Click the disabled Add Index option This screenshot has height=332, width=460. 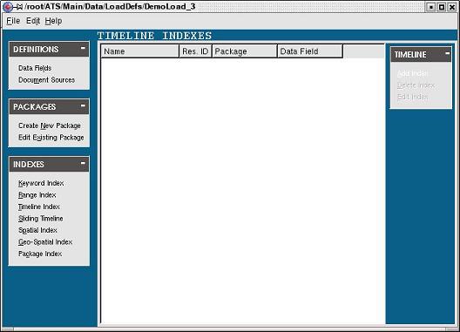coord(412,73)
